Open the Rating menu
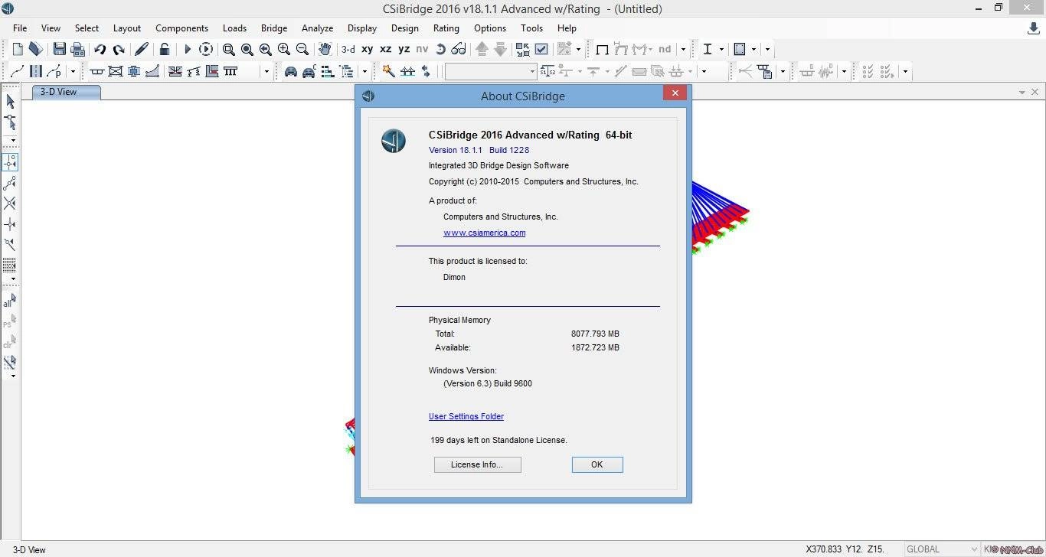Viewport: 1046px width, 557px height. tap(446, 28)
